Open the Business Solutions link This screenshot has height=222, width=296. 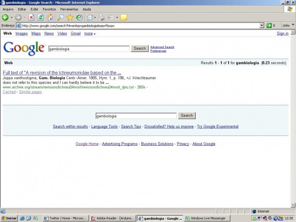click(x=157, y=144)
